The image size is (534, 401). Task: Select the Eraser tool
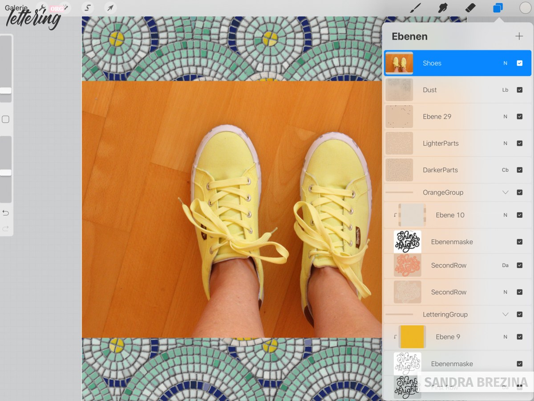(x=470, y=8)
